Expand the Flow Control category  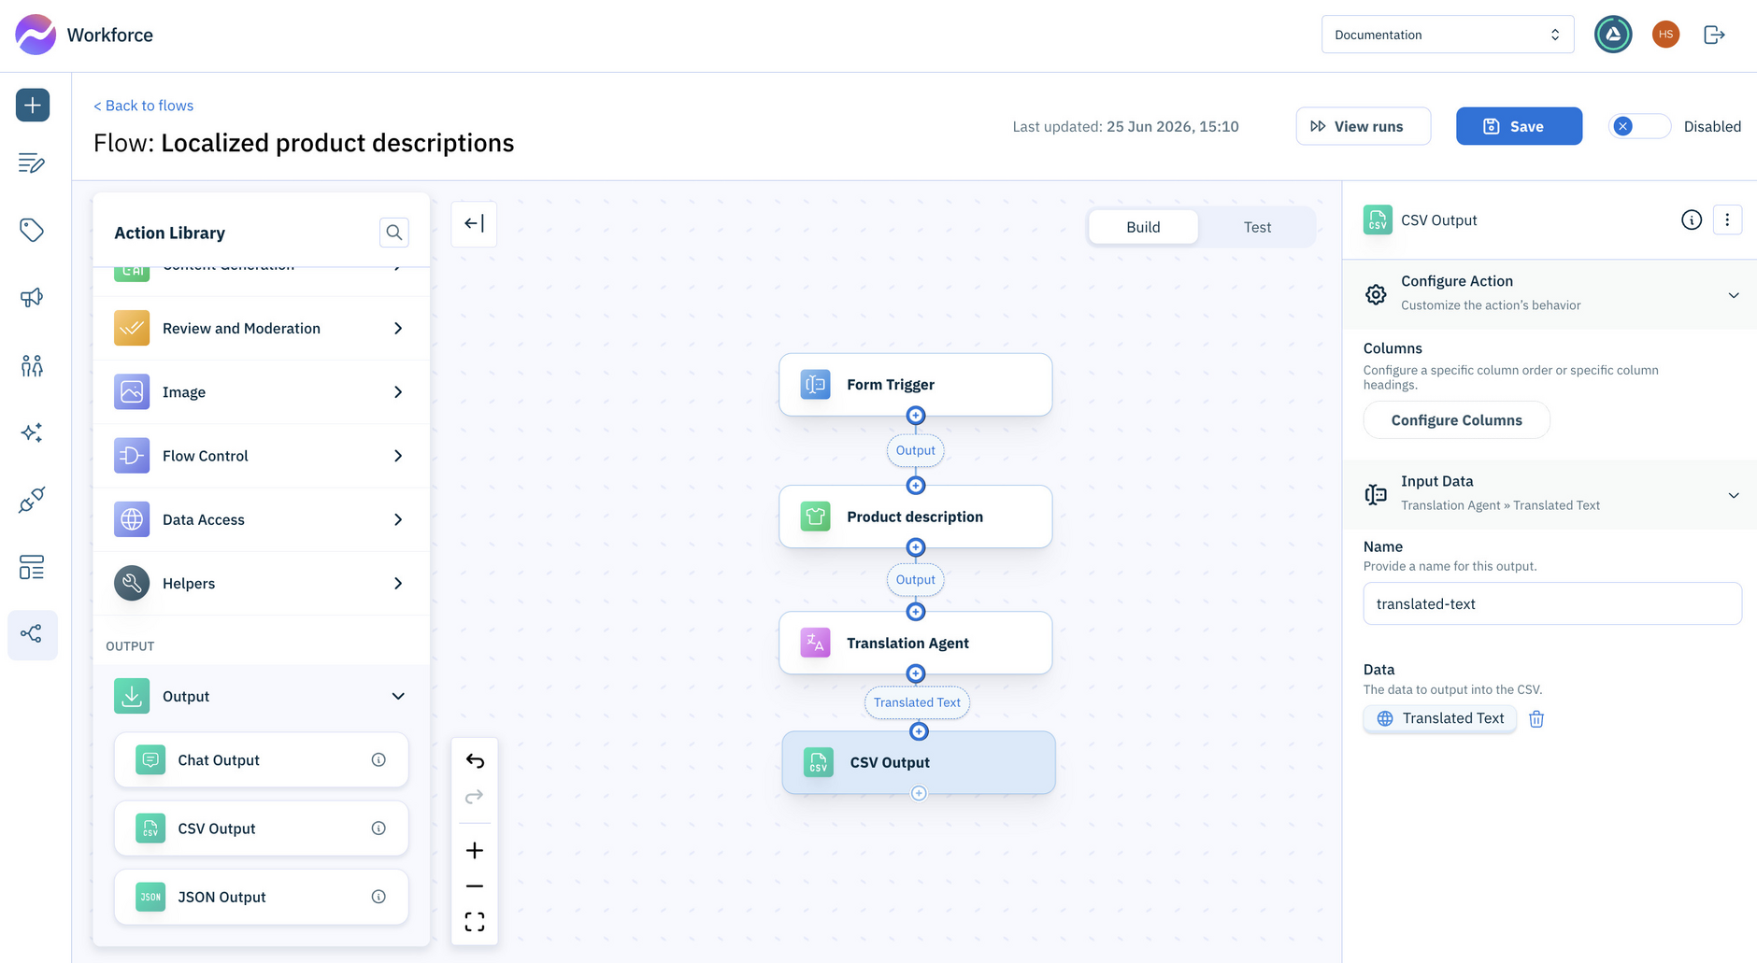(262, 456)
